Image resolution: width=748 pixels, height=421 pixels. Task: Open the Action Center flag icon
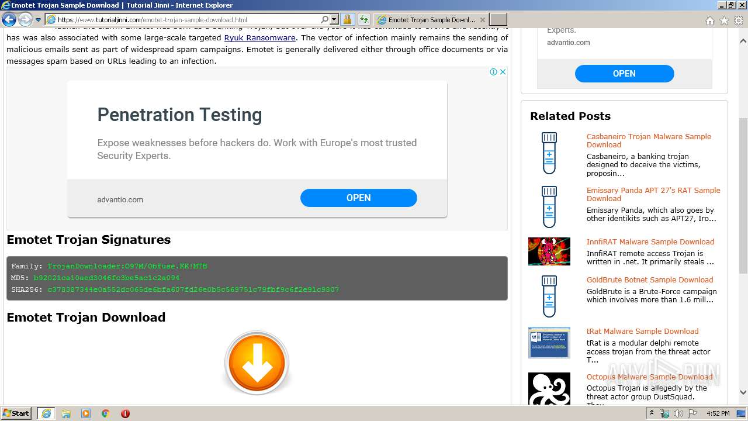(x=692, y=413)
